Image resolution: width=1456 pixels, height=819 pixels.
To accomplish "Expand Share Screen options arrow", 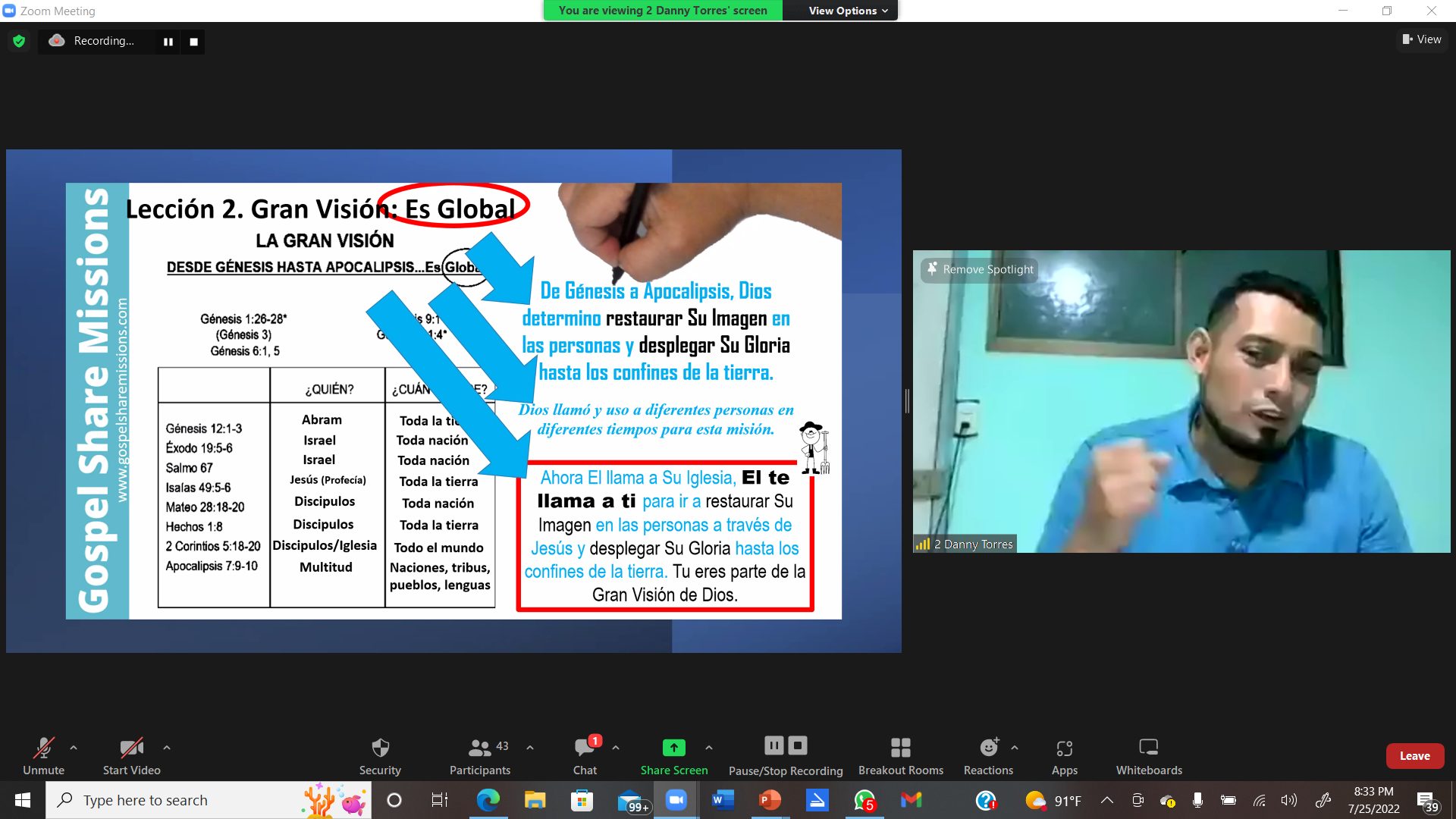I will (x=709, y=748).
